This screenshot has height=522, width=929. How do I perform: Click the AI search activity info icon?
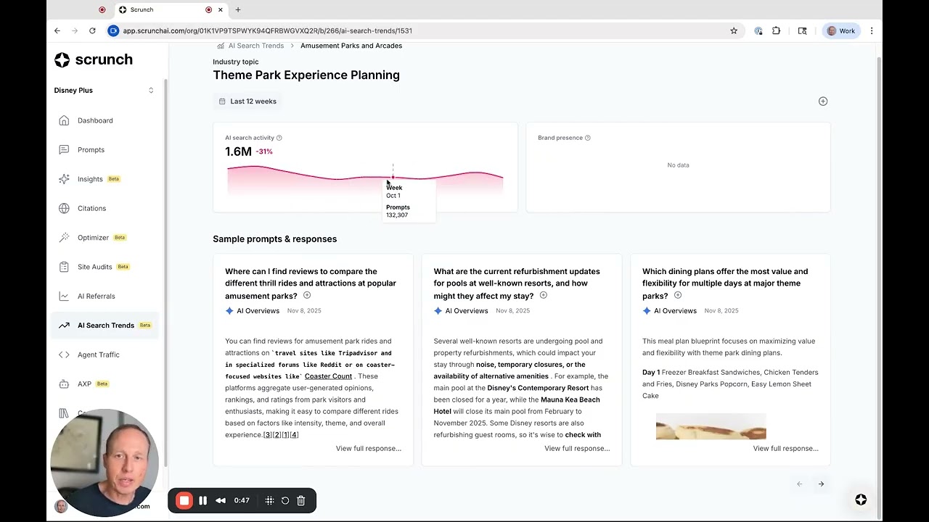tap(279, 138)
